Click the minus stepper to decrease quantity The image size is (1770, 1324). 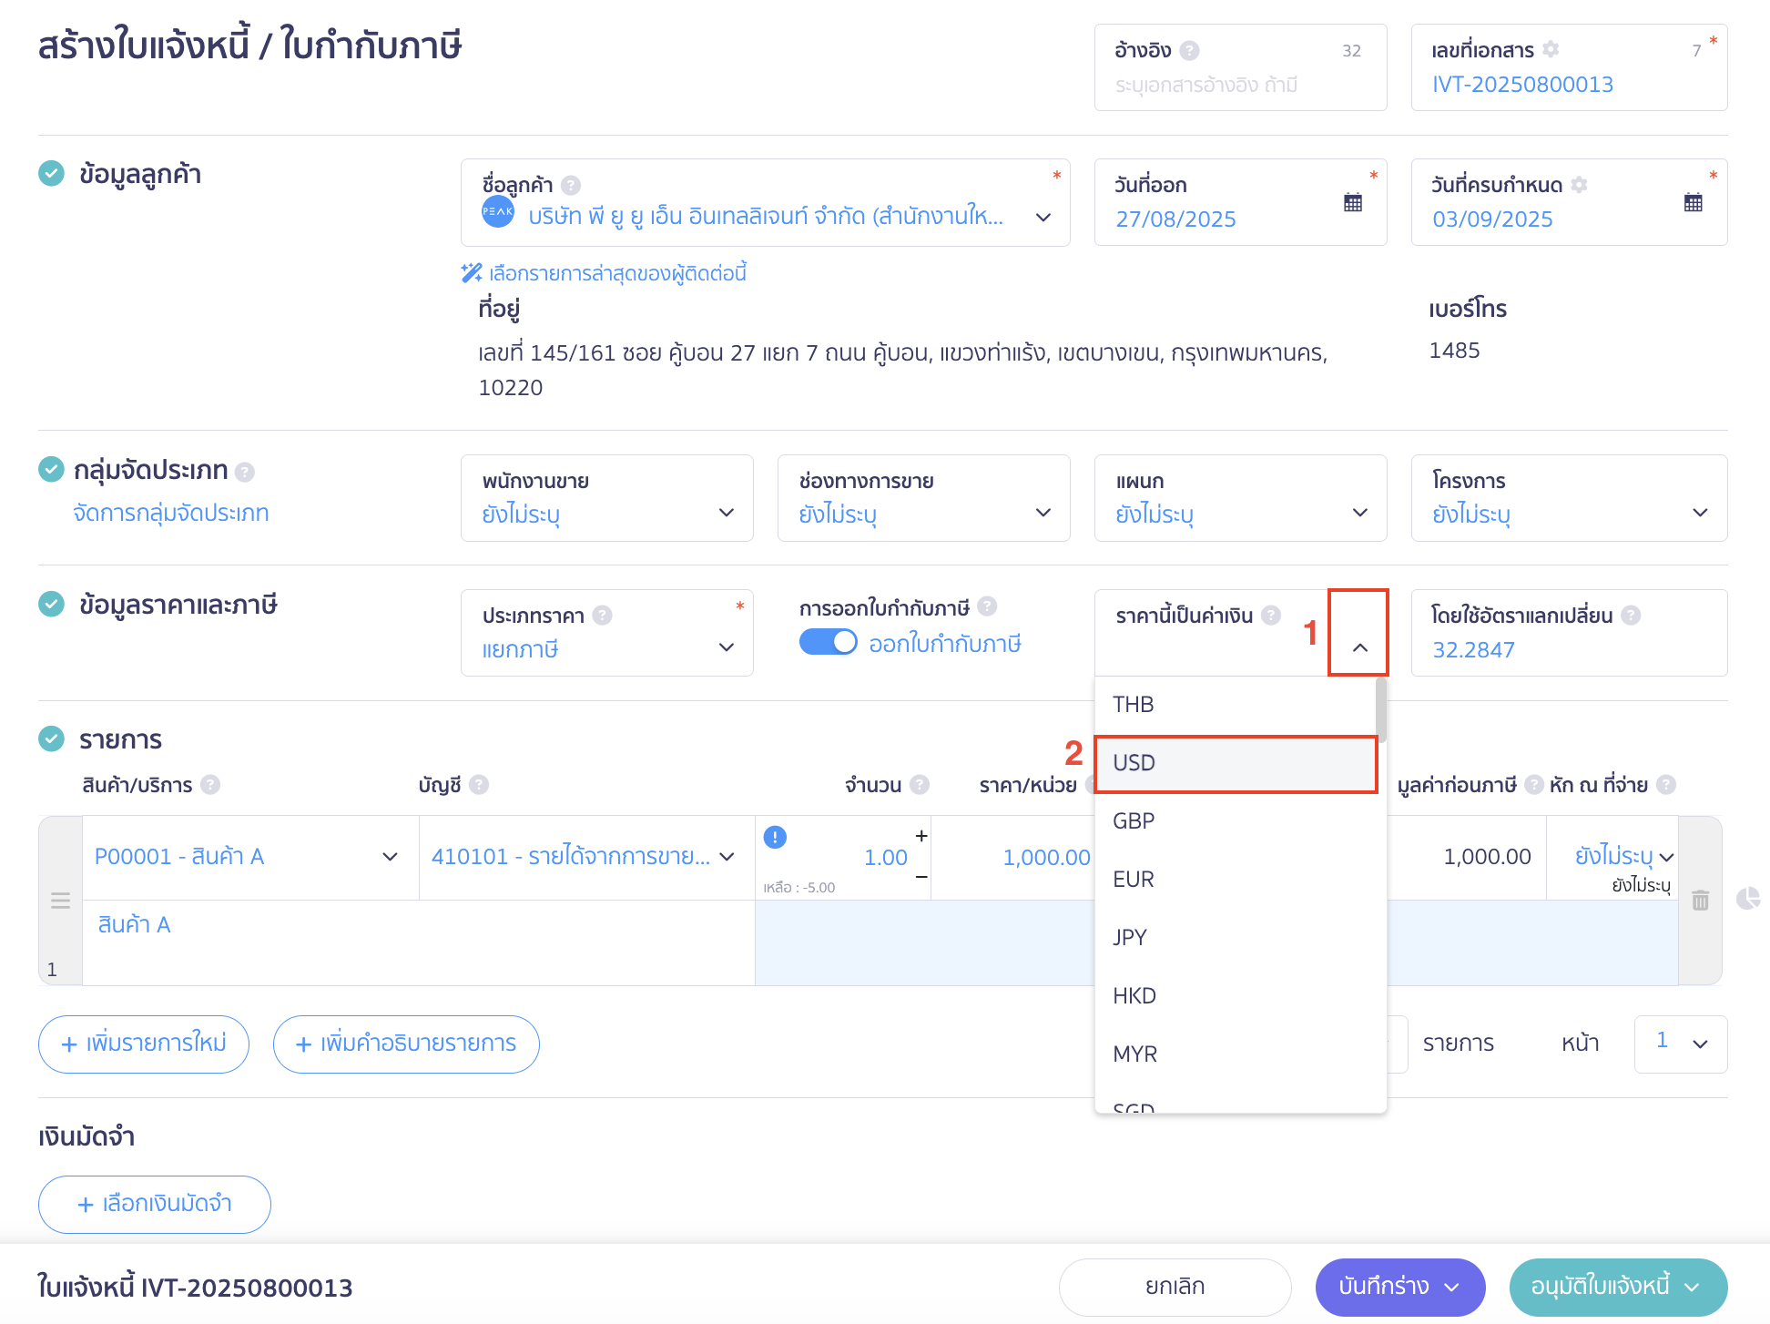click(x=921, y=876)
